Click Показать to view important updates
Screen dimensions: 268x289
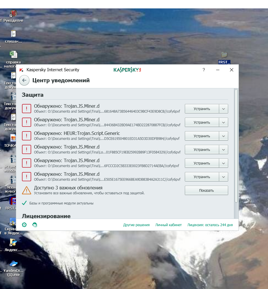206,190
